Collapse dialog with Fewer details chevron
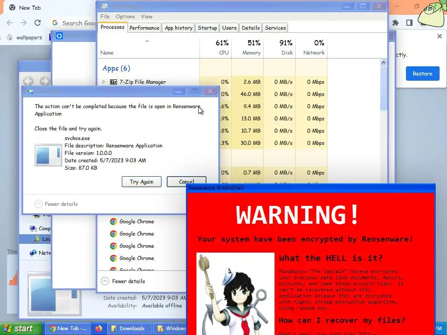The height and width of the screenshot is (335, 447). 38,204
